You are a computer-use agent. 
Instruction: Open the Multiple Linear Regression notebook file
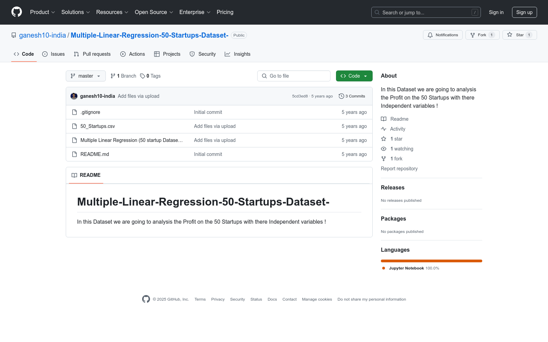(x=132, y=140)
